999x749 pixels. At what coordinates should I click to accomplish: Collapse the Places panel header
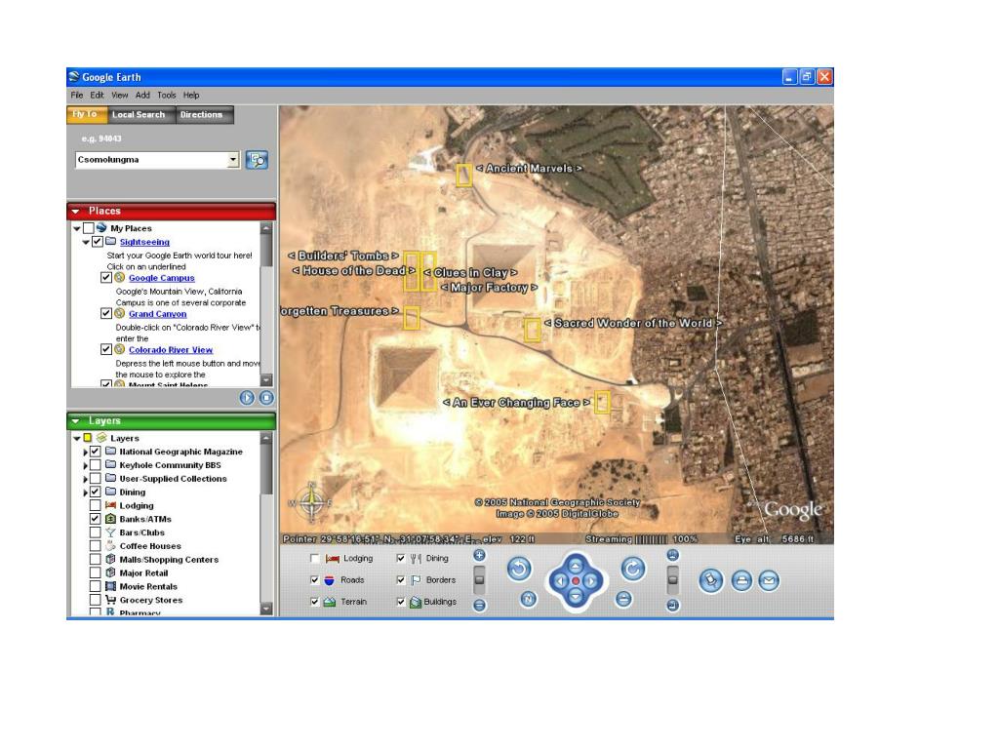pos(75,211)
